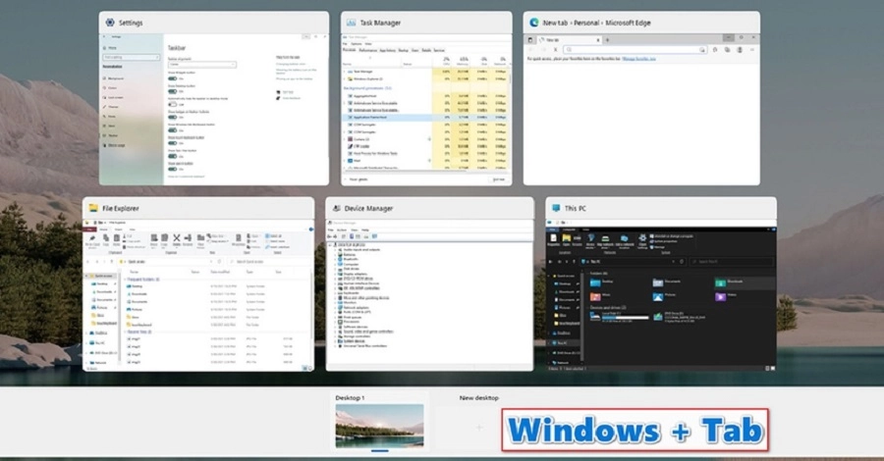The height and width of the screenshot is (461, 884).
Task: Collapse Frequent folders group in File Explorer
Action: [x=126, y=280]
